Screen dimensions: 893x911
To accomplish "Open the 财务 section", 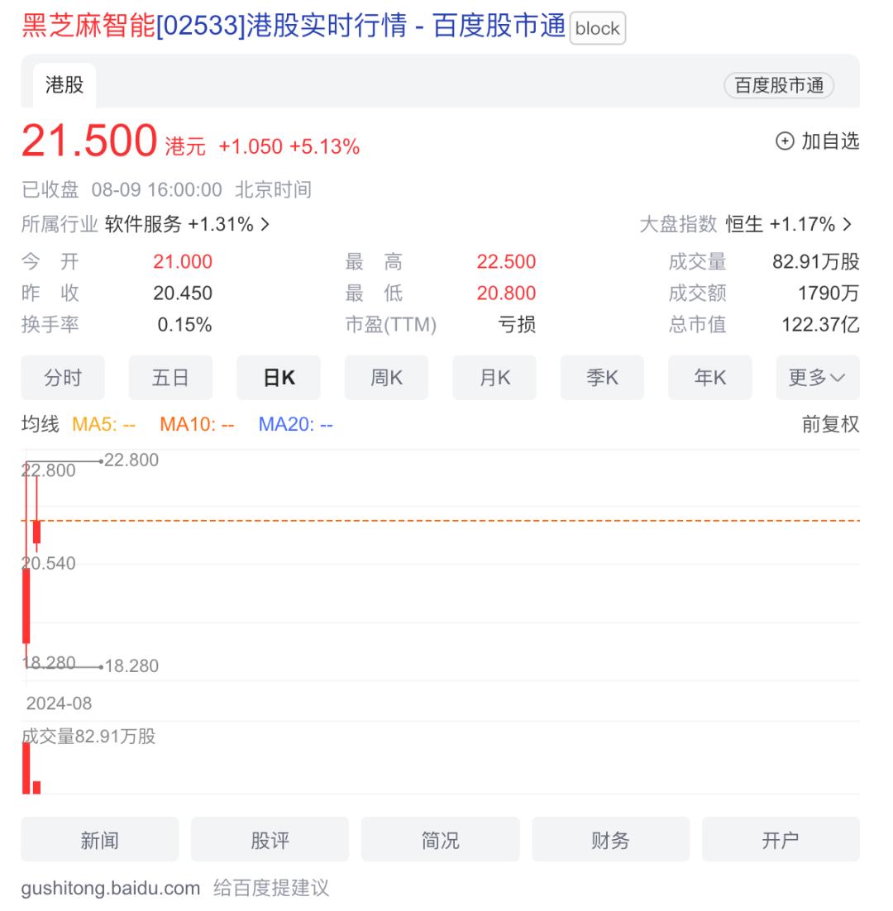I will pyautogui.click(x=611, y=840).
